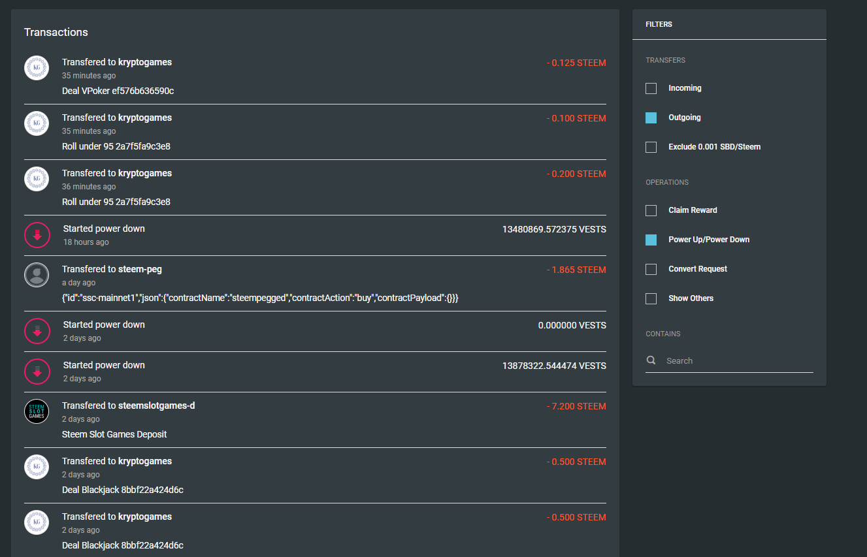
Task: Enable the Claim Reward filter
Action: click(651, 210)
